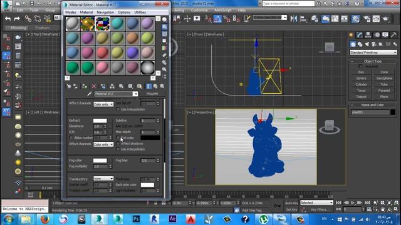Click the Select and Move tool

point(187,19)
